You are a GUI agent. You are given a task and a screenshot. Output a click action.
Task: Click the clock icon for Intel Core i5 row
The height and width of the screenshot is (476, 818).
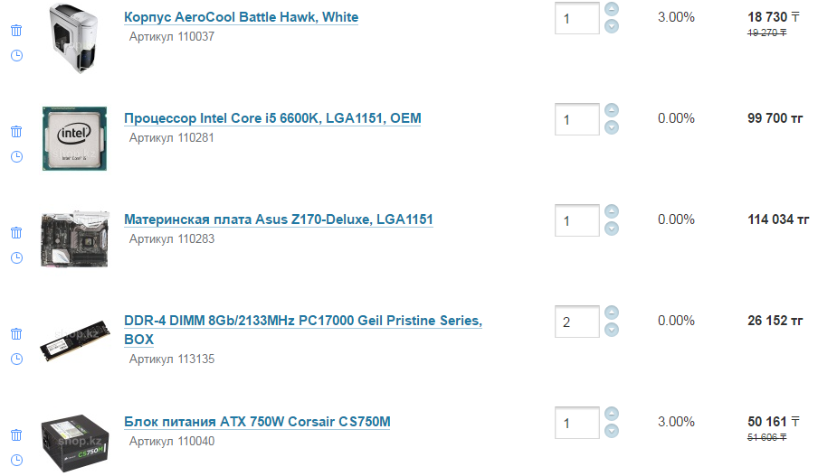(x=16, y=156)
